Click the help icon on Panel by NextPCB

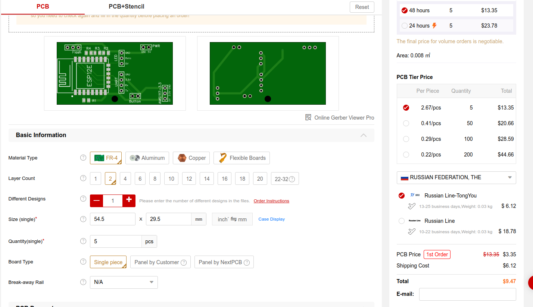click(247, 263)
